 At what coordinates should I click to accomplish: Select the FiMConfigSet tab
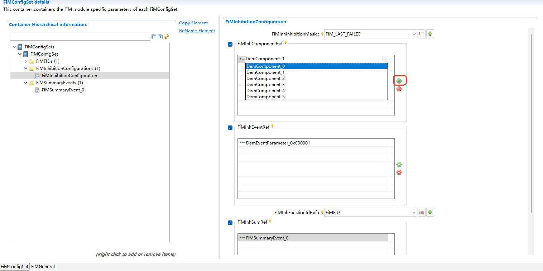point(14,266)
